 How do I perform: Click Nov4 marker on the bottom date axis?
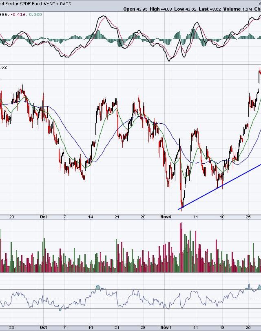165,327
